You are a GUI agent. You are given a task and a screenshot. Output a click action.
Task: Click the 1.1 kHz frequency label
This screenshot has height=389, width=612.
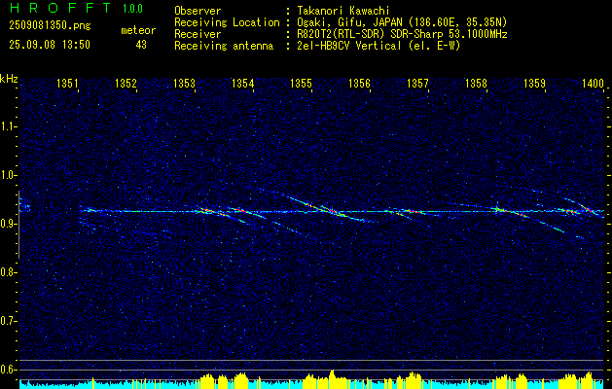[x=8, y=126]
